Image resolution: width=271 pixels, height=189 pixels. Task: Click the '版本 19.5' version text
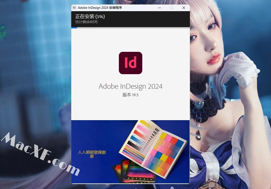click(131, 95)
